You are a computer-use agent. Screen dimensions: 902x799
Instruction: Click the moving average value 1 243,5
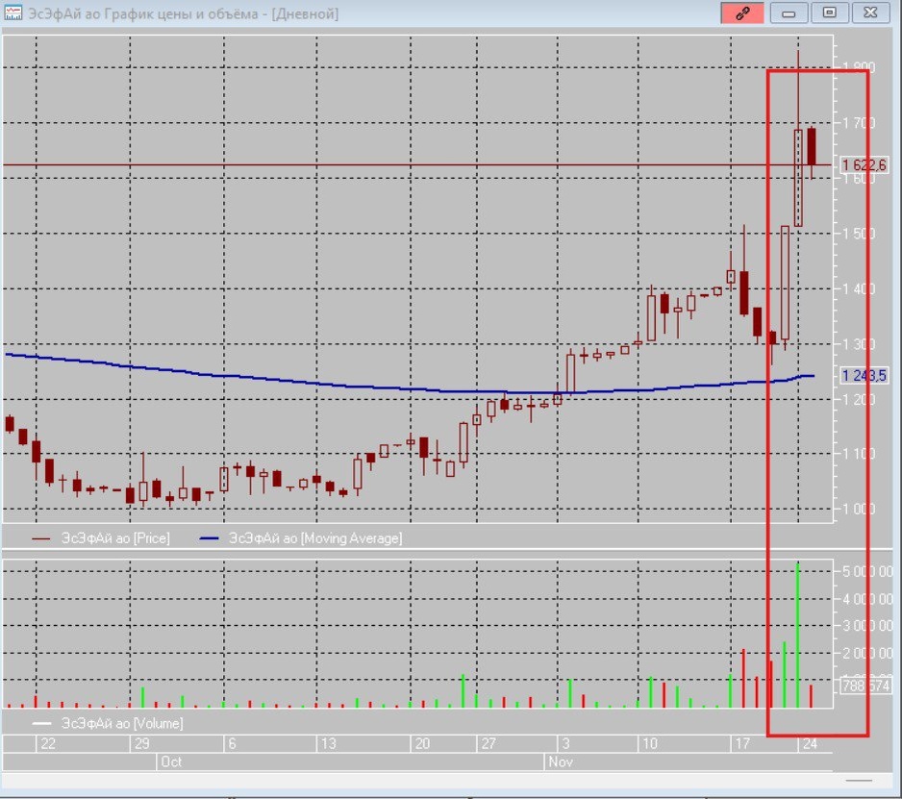[x=864, y=376]
